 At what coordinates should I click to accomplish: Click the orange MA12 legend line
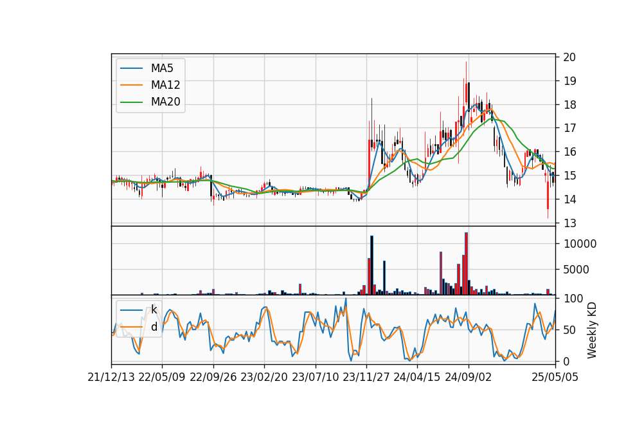(x=131, y=85)
